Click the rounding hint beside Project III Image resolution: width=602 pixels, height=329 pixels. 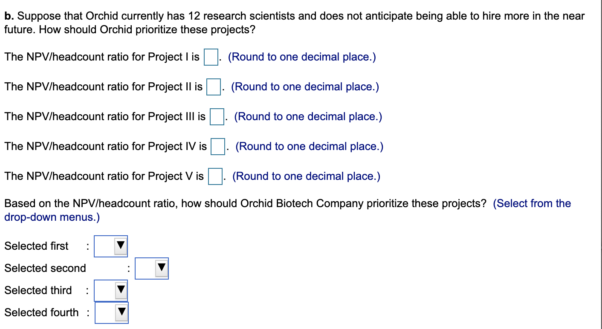[x=308, y=117]
